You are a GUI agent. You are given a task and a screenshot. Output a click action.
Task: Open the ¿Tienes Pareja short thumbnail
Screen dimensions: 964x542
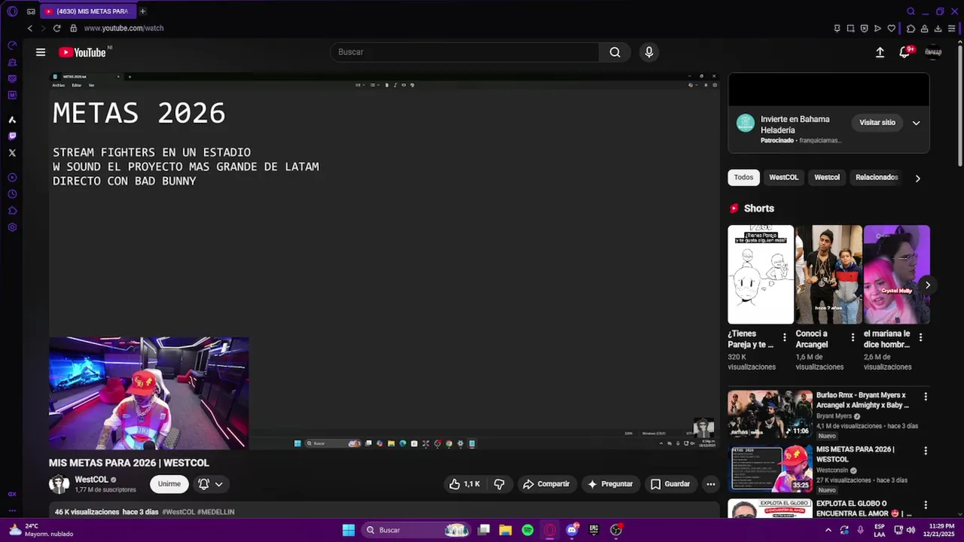tap(761, 275)
